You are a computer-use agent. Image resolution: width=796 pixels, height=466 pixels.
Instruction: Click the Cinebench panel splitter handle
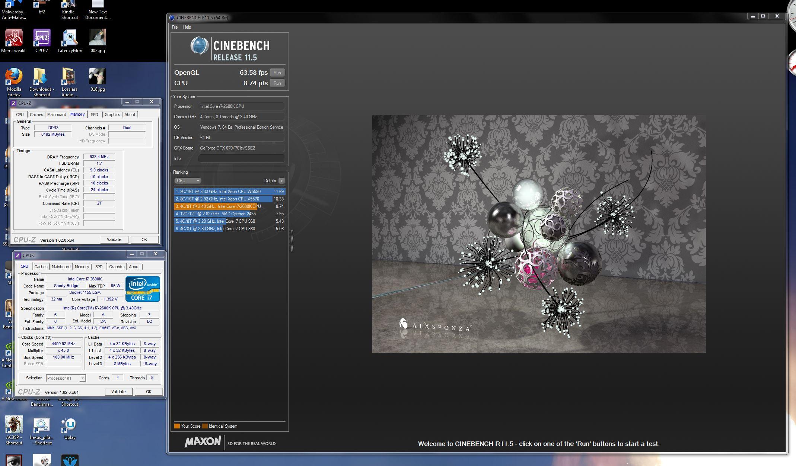(292, 241)
